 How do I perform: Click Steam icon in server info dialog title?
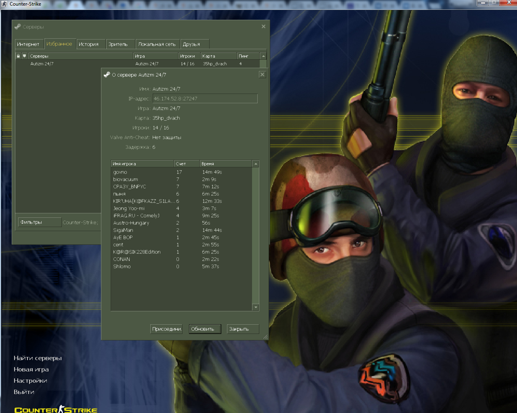(x=107, y=75)
